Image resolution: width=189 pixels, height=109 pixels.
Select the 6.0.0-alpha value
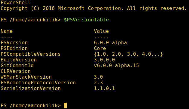click(x=110, y=43)
